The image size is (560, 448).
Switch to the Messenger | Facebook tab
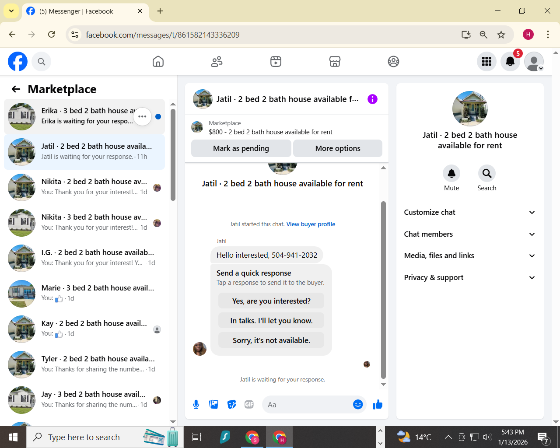pyautogui.click(x=85, y=11)
